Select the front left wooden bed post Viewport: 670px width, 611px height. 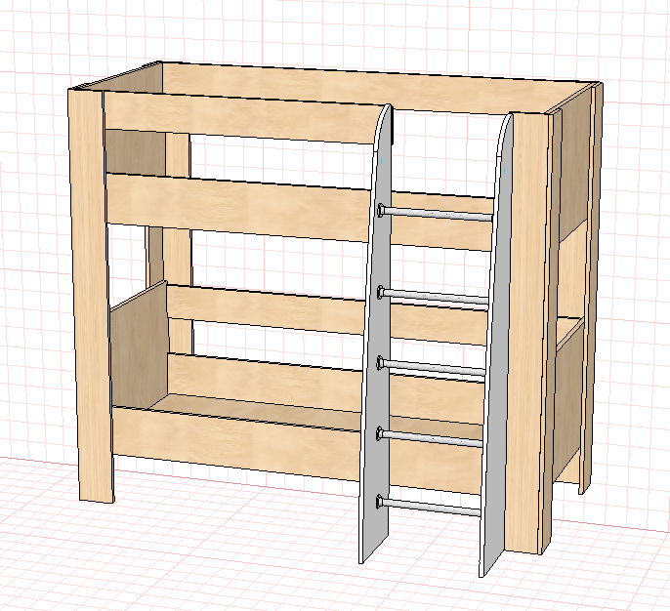(91, 295)
